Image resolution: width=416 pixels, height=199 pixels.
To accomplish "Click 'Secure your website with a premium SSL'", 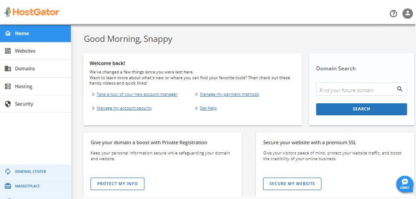I will point(309,142).
